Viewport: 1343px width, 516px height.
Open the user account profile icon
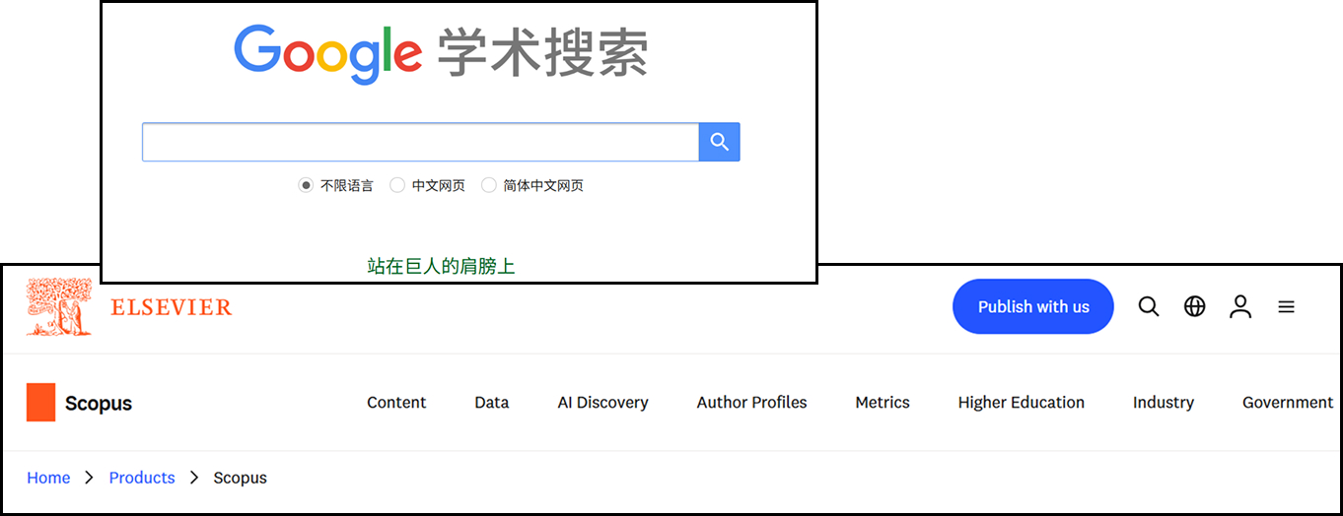click(1240, 307)
